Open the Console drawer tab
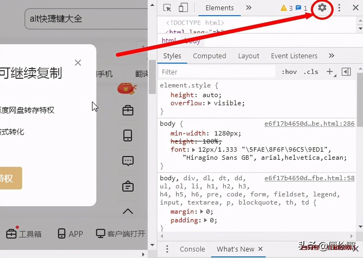The image size is (363, 258). (x=192, y=249)
